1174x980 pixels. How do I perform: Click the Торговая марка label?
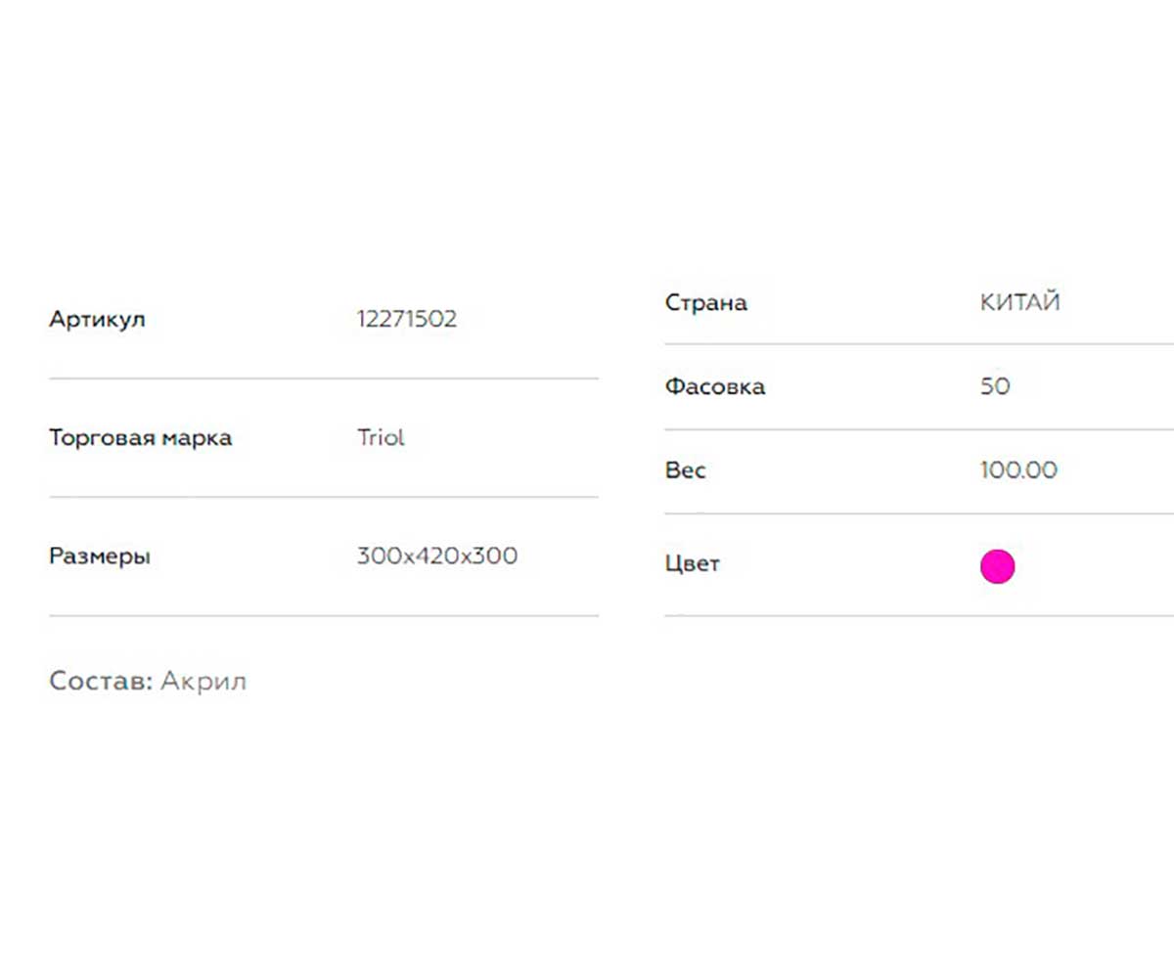click(x=141, y=437)
